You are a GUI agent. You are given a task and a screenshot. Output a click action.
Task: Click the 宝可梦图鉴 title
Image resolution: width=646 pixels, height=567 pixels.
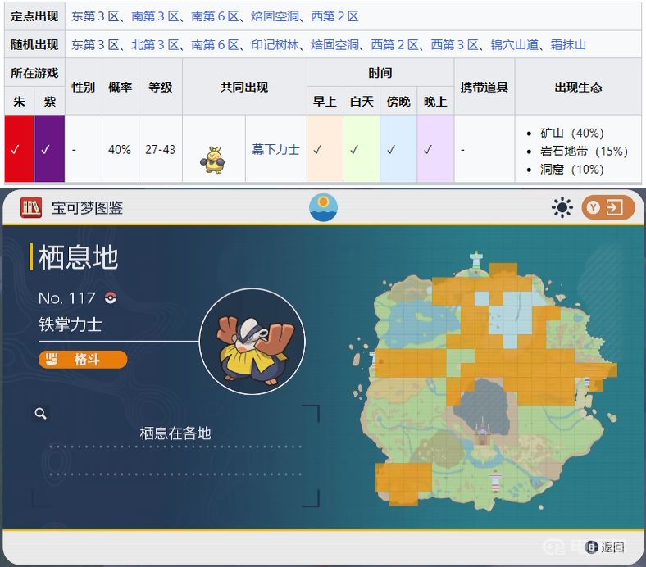point(88,207)
